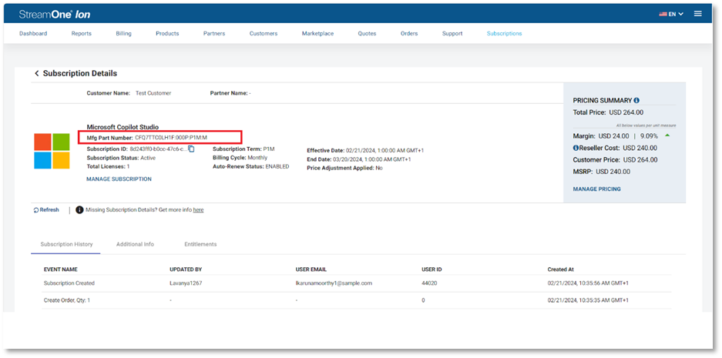This screenshot has height=358, width=722.
Task: Click the Created At column header
Action: [x=560, y=269]
